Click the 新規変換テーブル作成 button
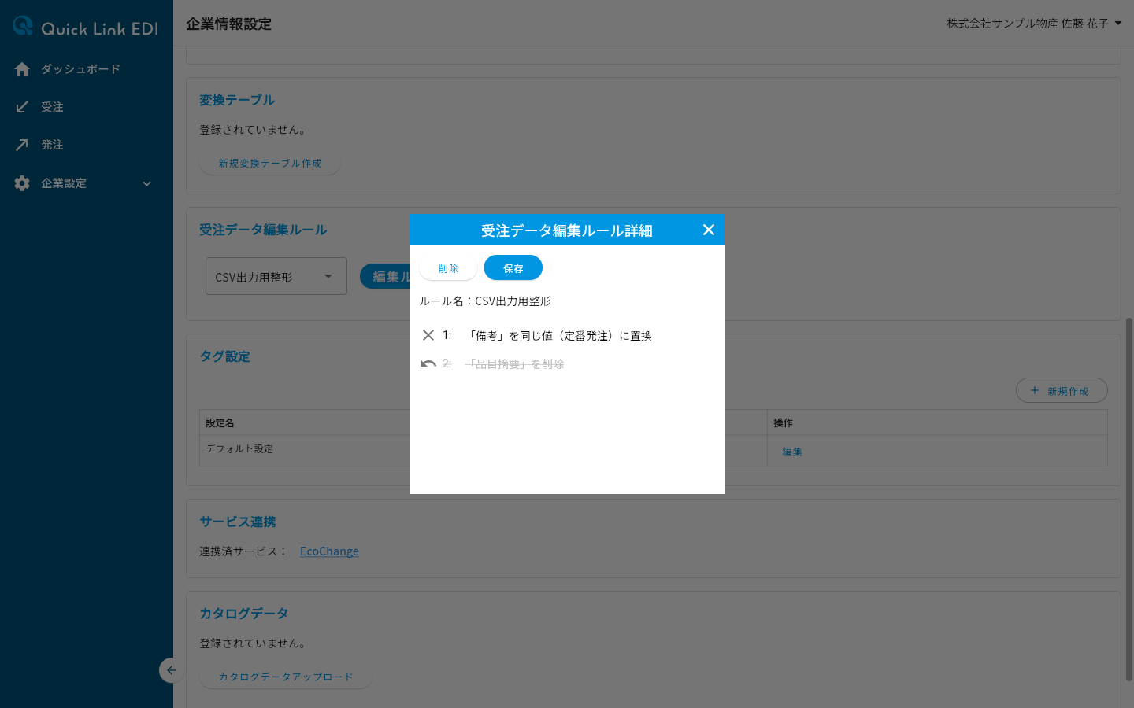This screenshot has height=708, width=1134. point(270,163)
